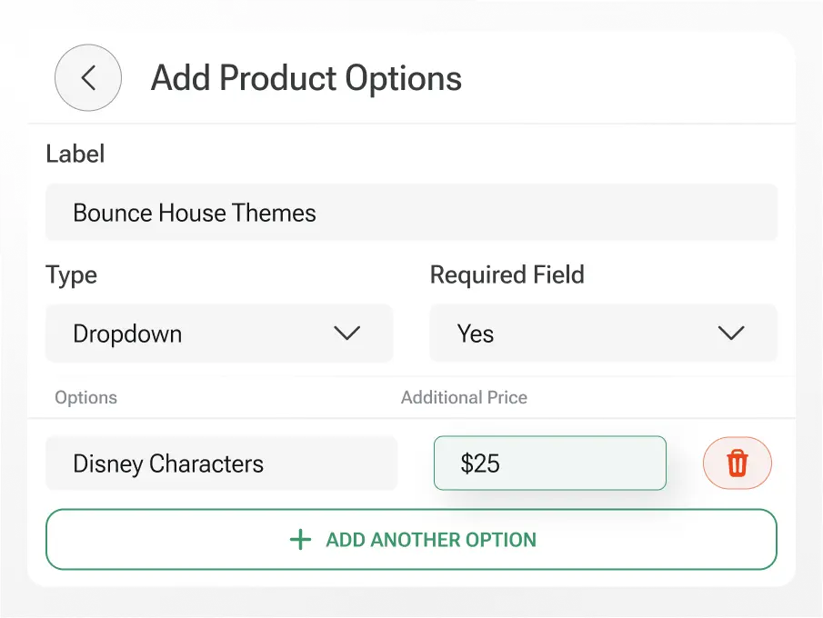
Task: Click the "Label" field caption
Action: [x=75, y=154]
